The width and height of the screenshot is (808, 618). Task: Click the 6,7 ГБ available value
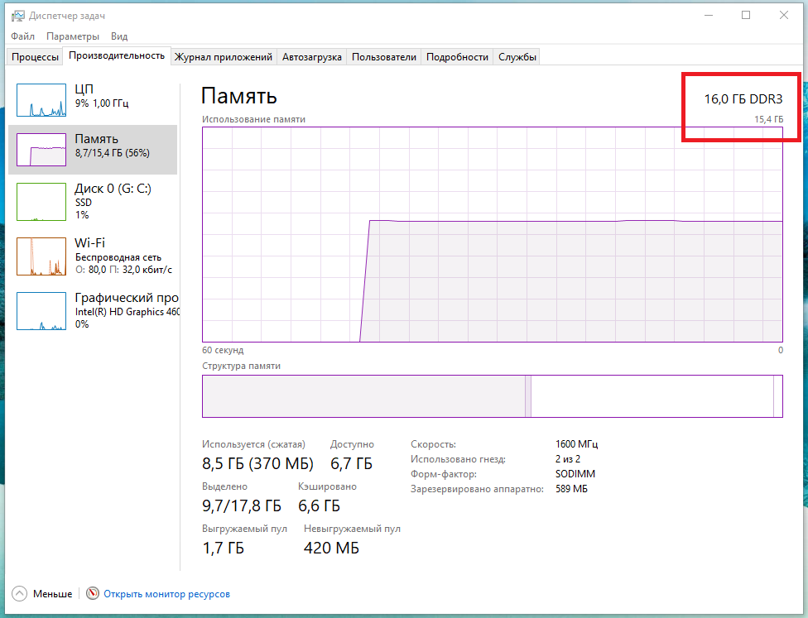coord(352,463)
